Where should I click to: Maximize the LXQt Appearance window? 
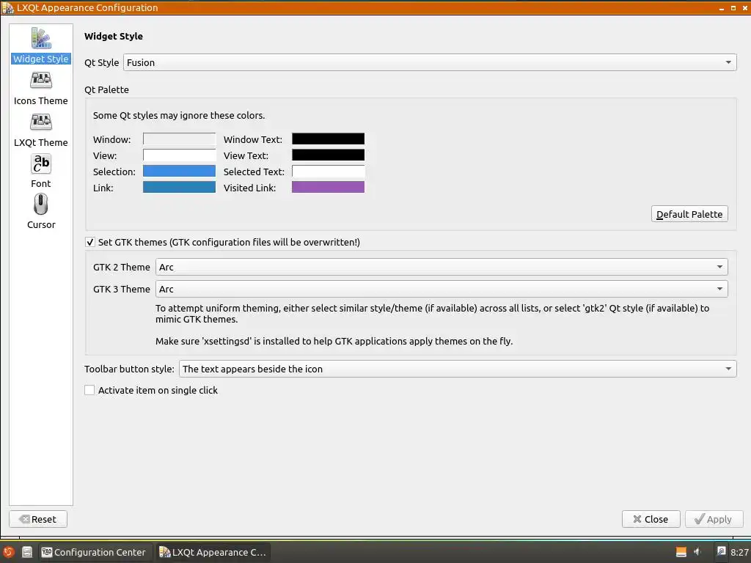733,8
